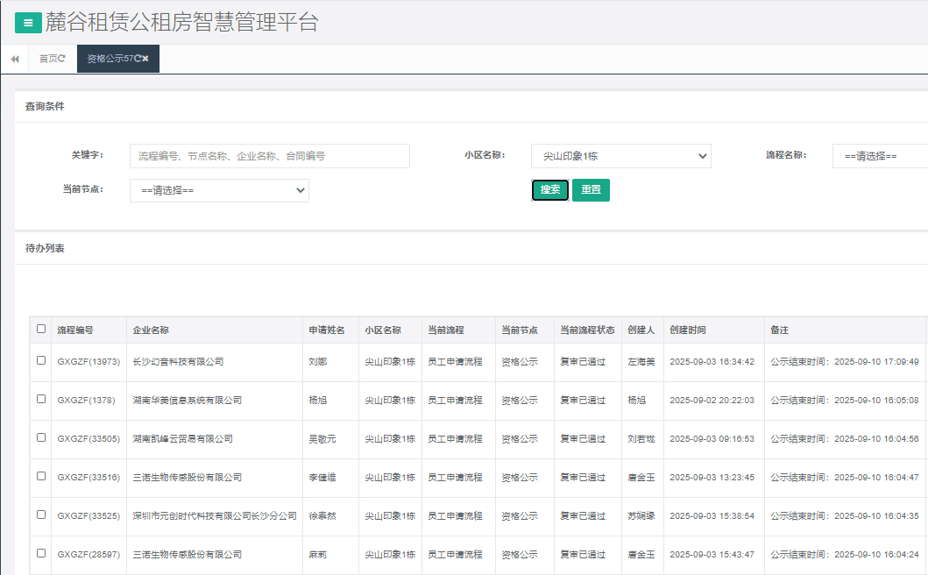This screenshot has height=575, width=928.
Task: Open the 小区名称 dropdown showing 尖山印象1栋
Action: [620, 156]
